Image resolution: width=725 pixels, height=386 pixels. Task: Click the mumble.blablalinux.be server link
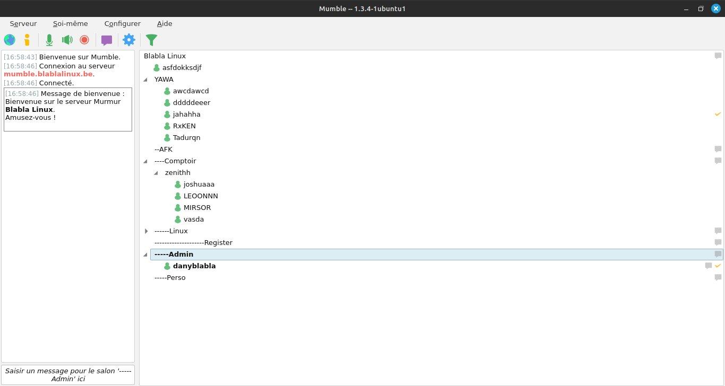point(48,74)
